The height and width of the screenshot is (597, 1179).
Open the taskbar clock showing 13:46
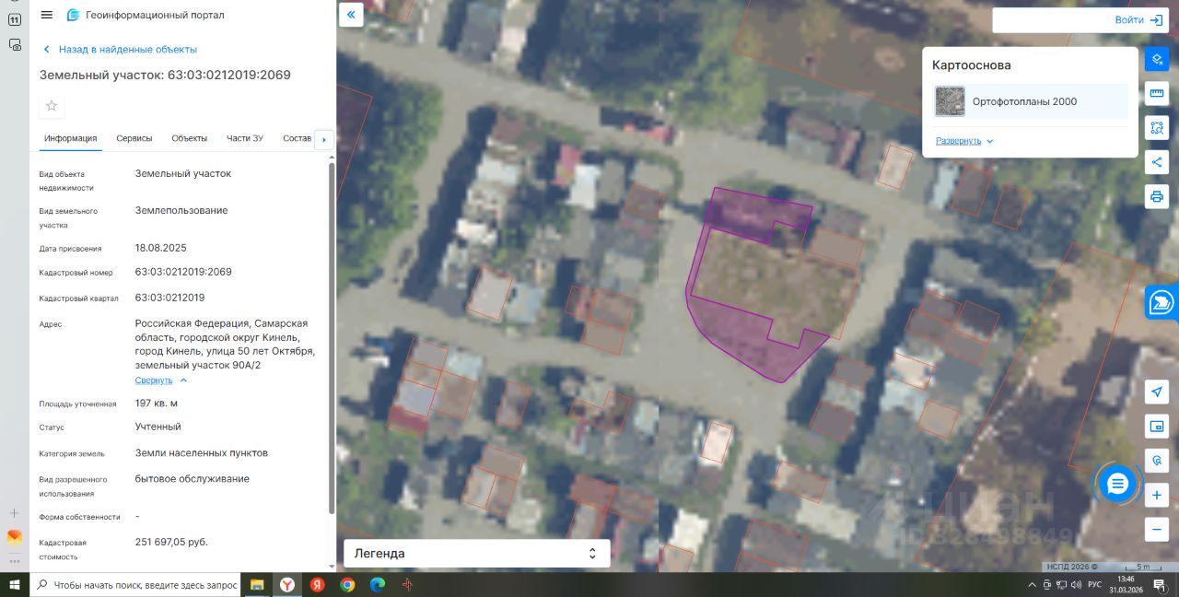[x=1126, y=585]
